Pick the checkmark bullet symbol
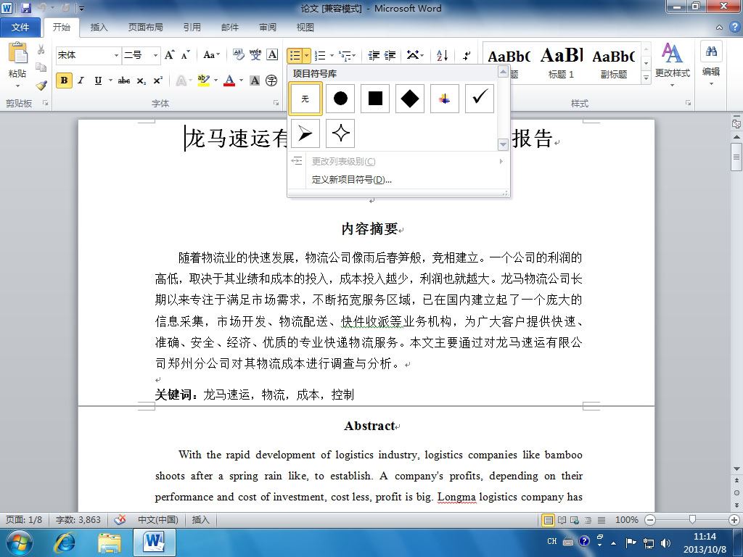The image size is (743, 557). [x=480, y=99]
